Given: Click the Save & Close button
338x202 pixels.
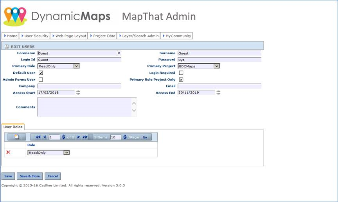Looking at the screenshot, I should (30, 176).
